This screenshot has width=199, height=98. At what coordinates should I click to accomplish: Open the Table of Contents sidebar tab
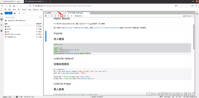[2, 25]
